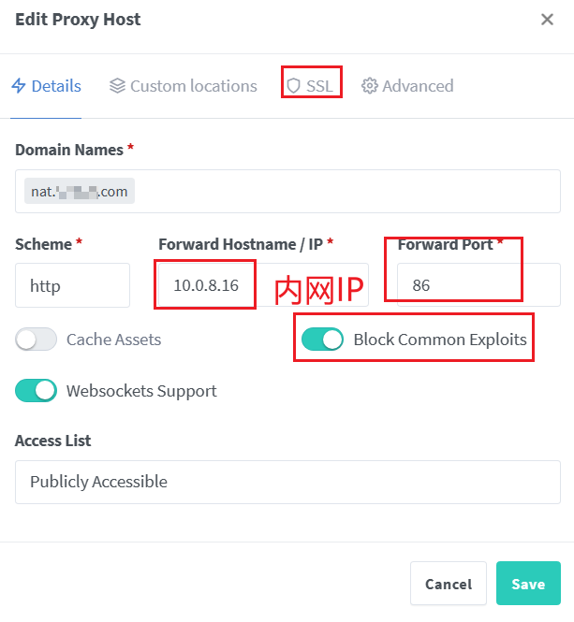Select the Details tab
This screenshot has width=574, height=622.
[56, 86]
